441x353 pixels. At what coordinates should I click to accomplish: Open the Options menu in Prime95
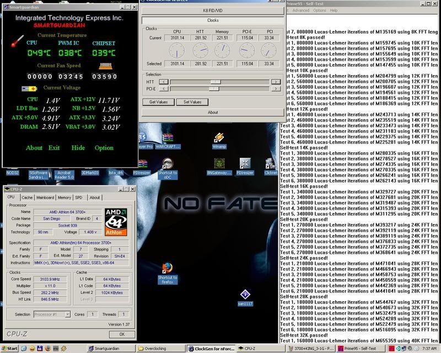coord(320,10)
